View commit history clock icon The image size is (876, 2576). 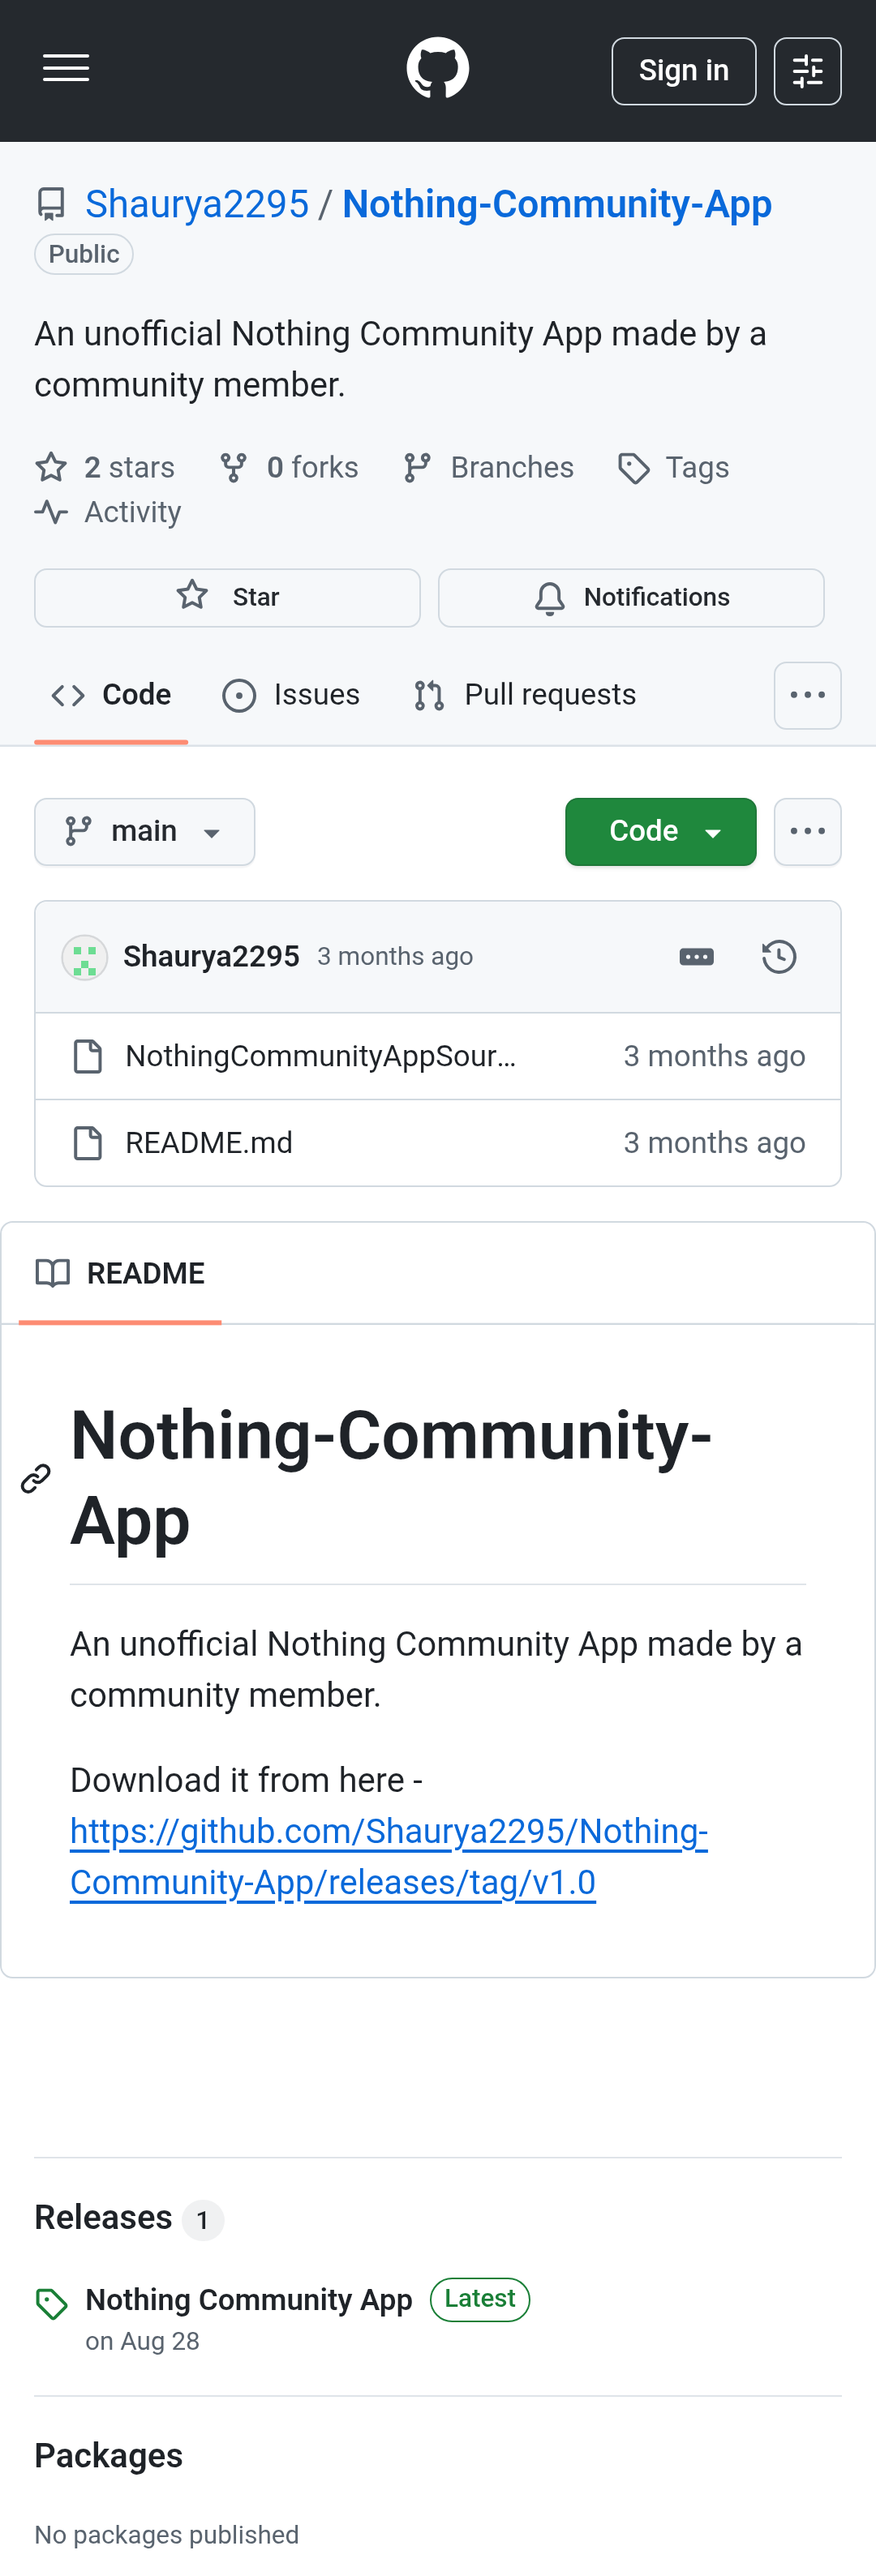[x=778, y=957]
